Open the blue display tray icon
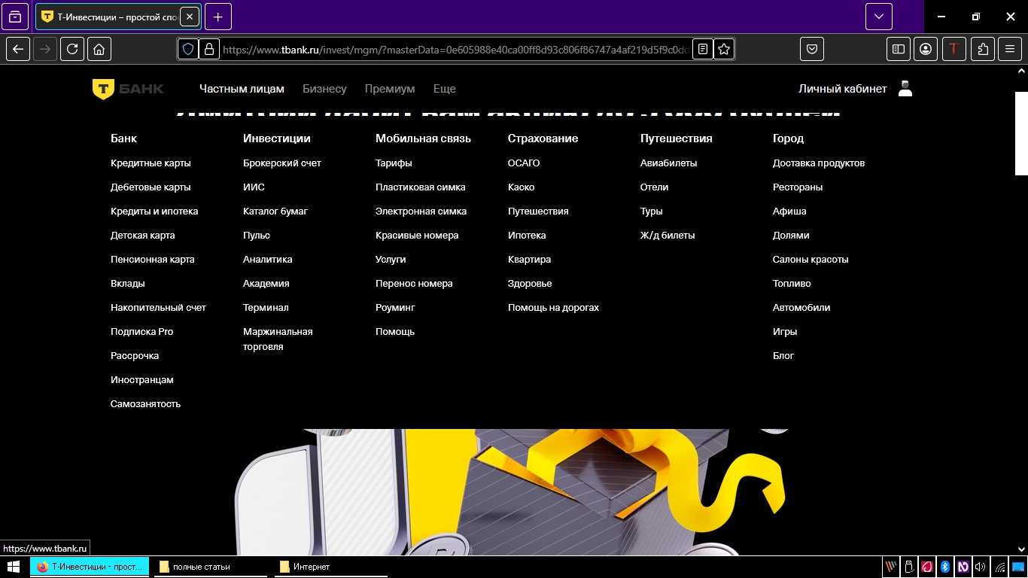 1018,567
